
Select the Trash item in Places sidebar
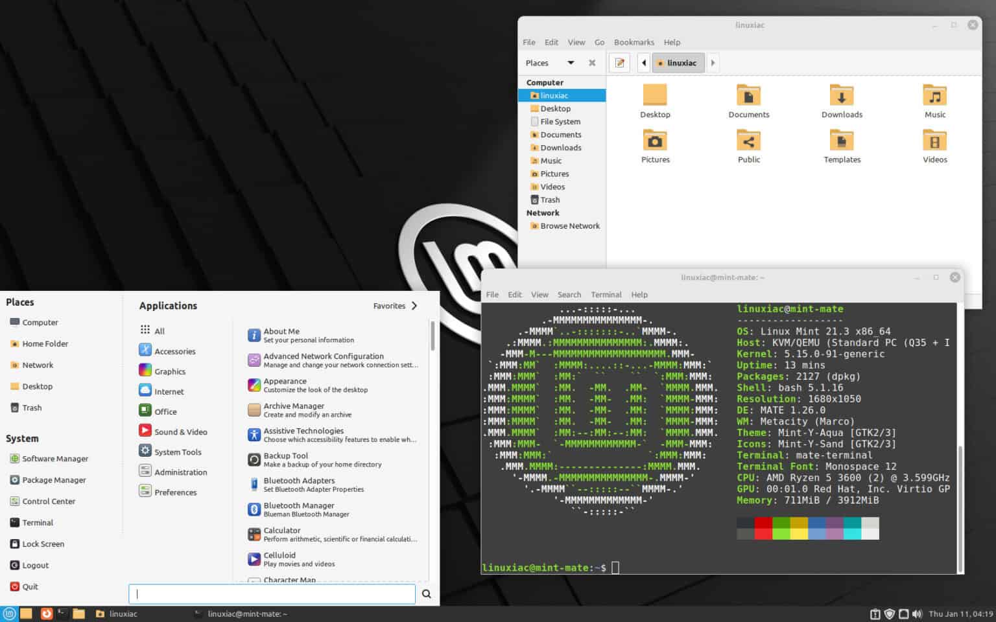click(31, 408)
